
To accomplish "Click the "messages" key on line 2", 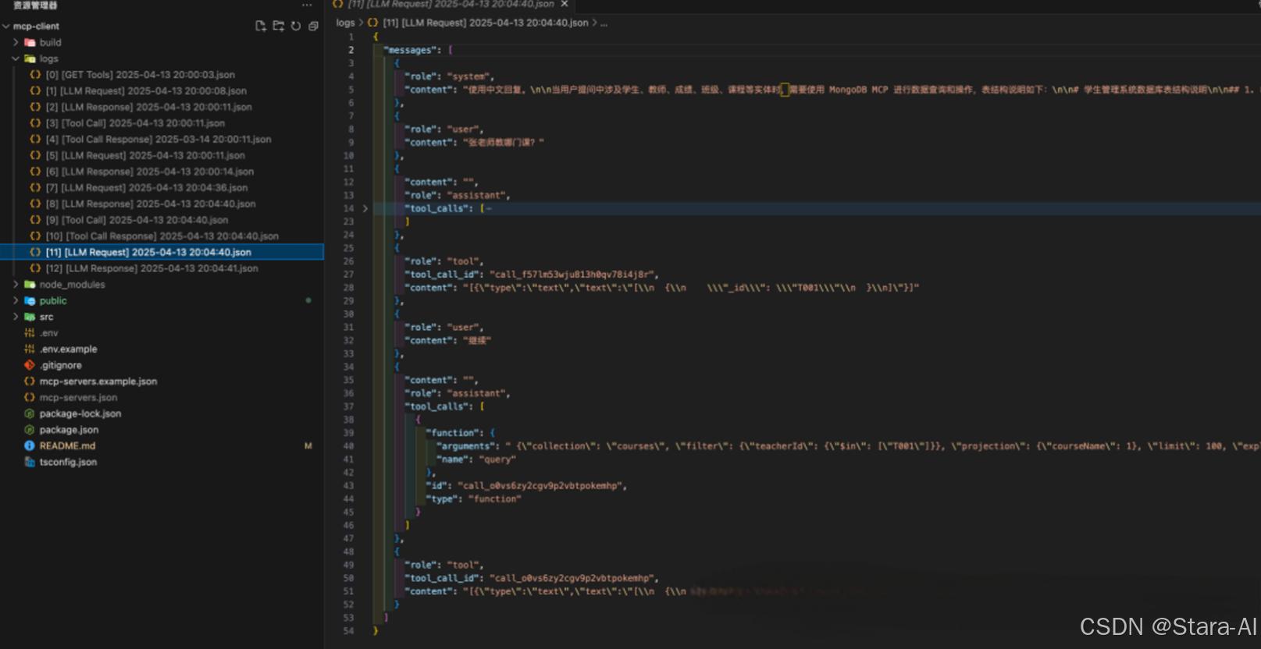I will (x=411, y=50).
